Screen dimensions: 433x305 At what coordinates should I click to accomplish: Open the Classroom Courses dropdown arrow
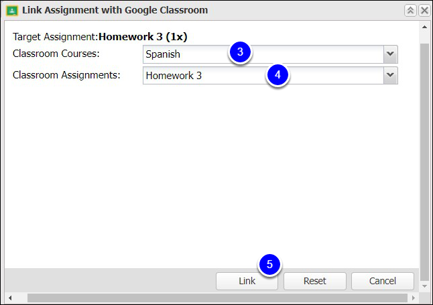click(x=390, y=54)
